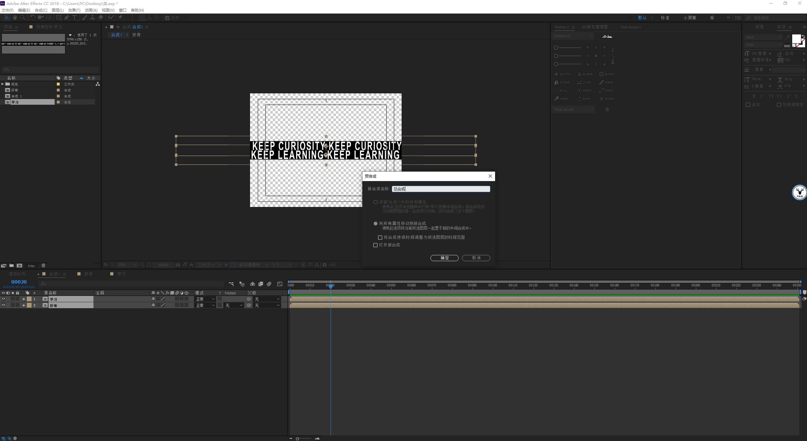Select 将所有属性移动到新合成 radio button
Image resolution: width=807 pixels, height=441 pixels.
[x=375, y=224]
